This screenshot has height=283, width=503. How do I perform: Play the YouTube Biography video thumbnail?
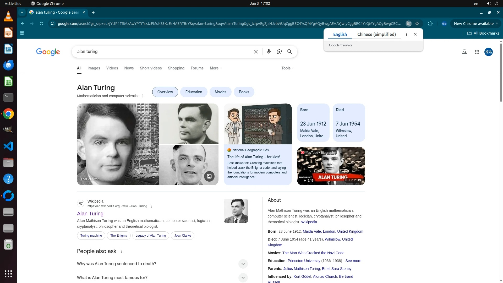point(331,166)
